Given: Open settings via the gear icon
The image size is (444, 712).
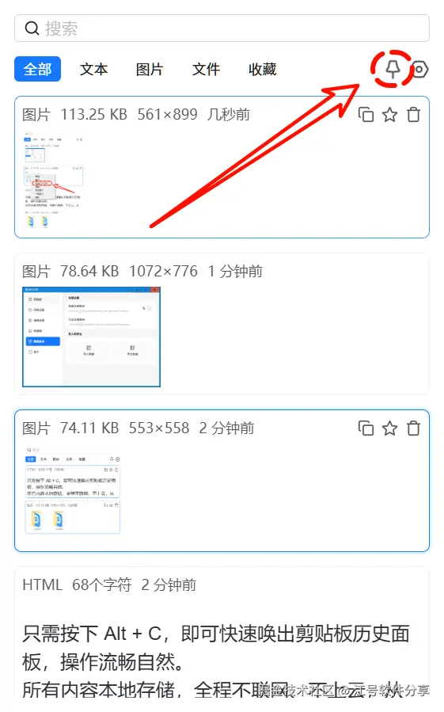Looking at the screenshot, I should click(x=419, y=70).
